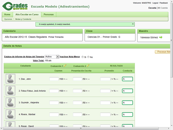Open the Home tab
Image resolution: width=173 pixels, height=130 pixels.
[x=7, y=15]
